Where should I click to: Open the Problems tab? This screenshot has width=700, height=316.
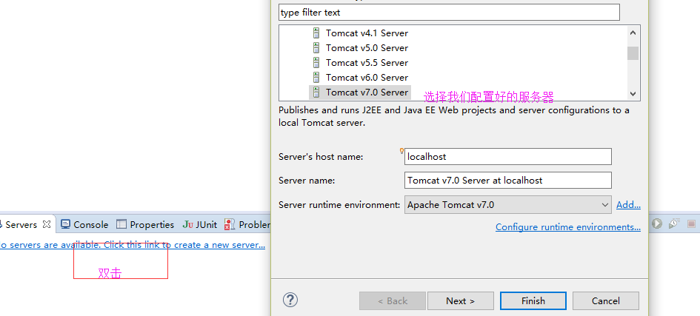pos(247,225)
